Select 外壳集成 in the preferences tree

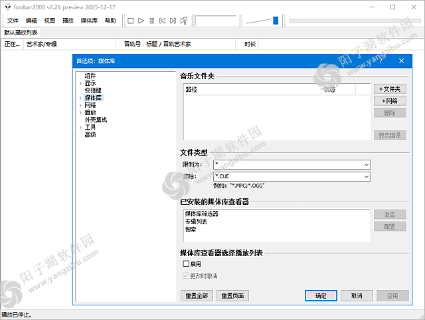(x=96, y=120)
